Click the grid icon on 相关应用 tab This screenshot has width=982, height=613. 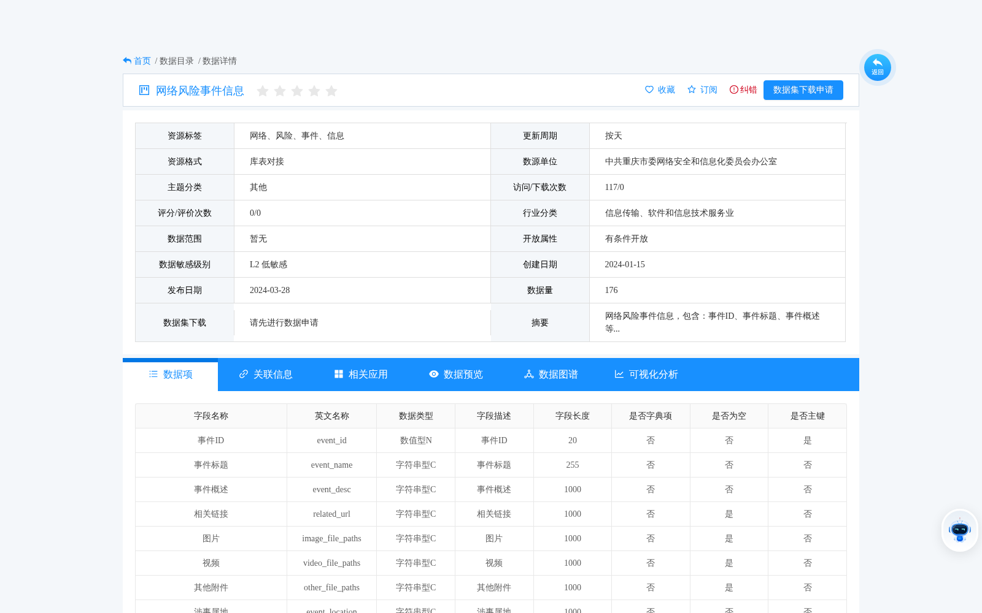tap(339, 374)
